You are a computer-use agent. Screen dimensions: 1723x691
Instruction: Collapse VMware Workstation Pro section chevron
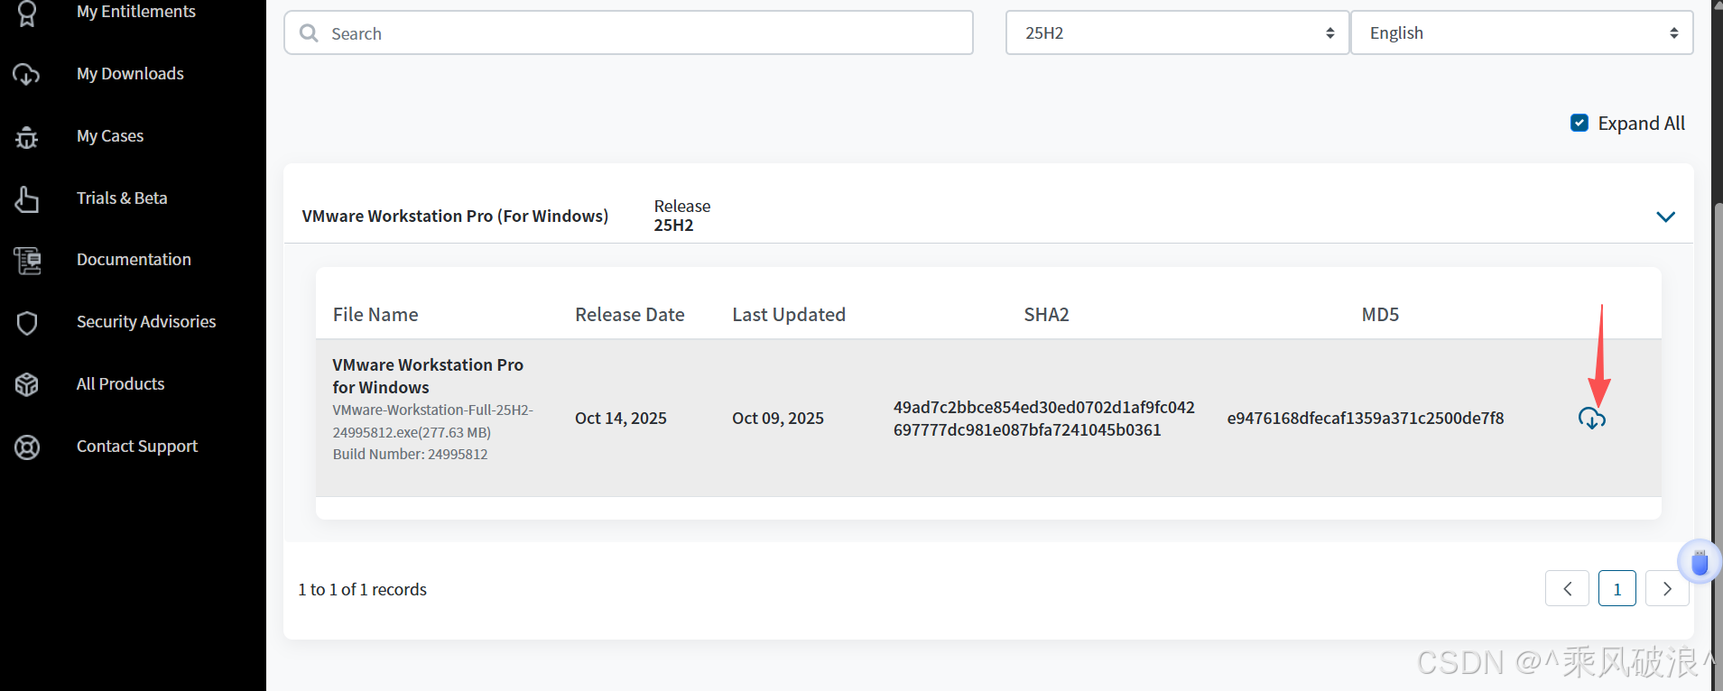[x=1666, y=217]
